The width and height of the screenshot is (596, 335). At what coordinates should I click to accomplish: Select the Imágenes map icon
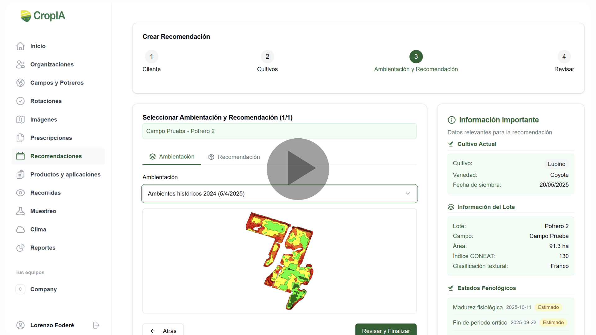click(x=20, y=119)
